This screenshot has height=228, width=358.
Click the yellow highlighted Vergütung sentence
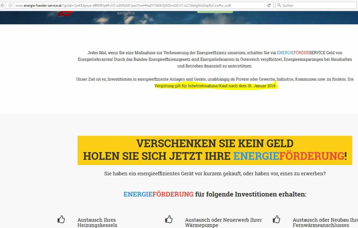click(x=215, y=86)
